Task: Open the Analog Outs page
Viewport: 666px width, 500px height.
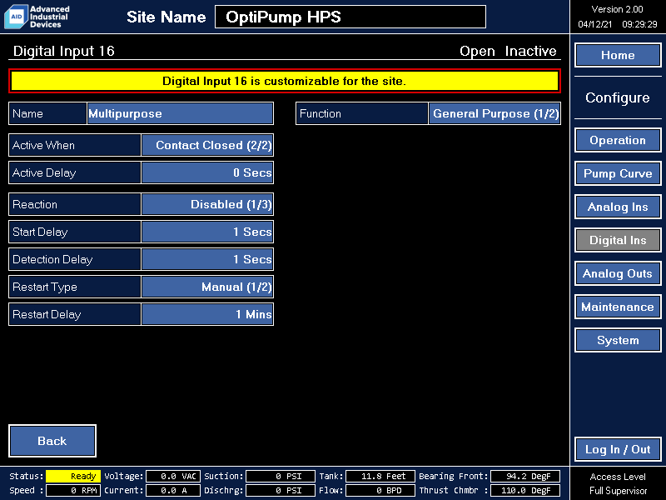Action: (x=618, y=273)
